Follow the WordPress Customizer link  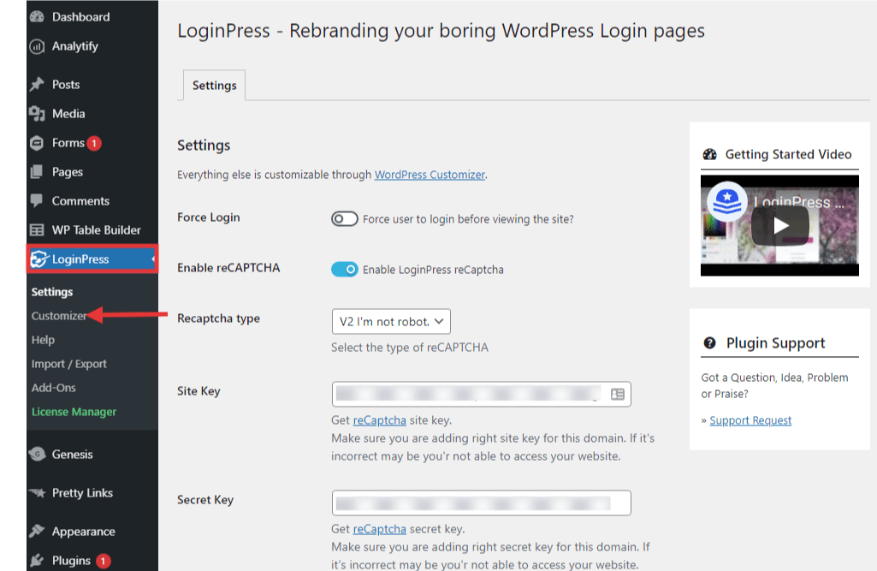coord(430,175)
